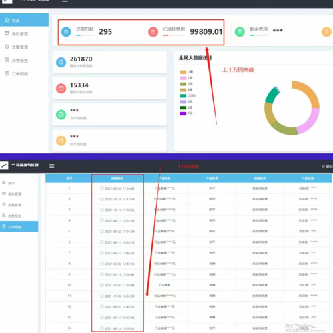
Task: Click the teal legend swatch labeled Q360
Action: tap(183, 96)
